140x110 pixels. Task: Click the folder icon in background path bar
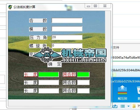134,106
